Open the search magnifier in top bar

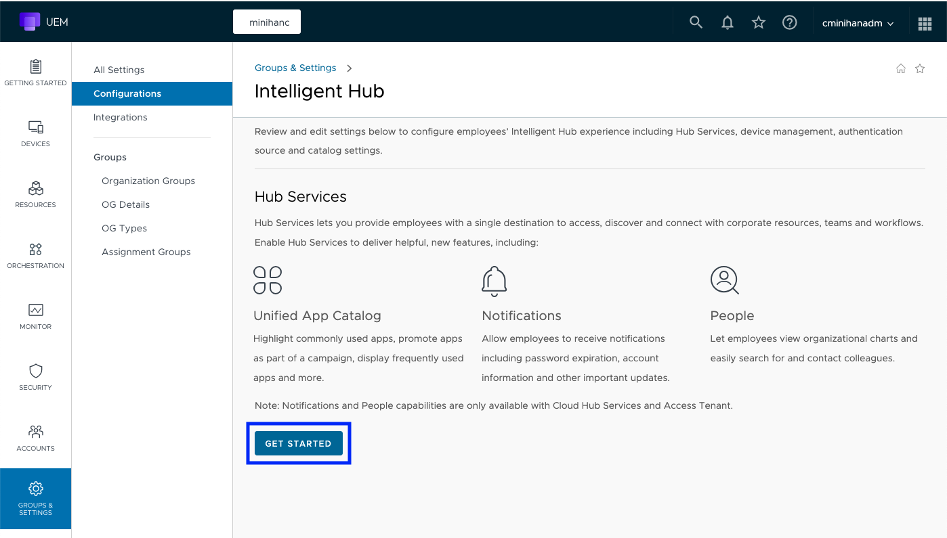[x=696, y=22]
